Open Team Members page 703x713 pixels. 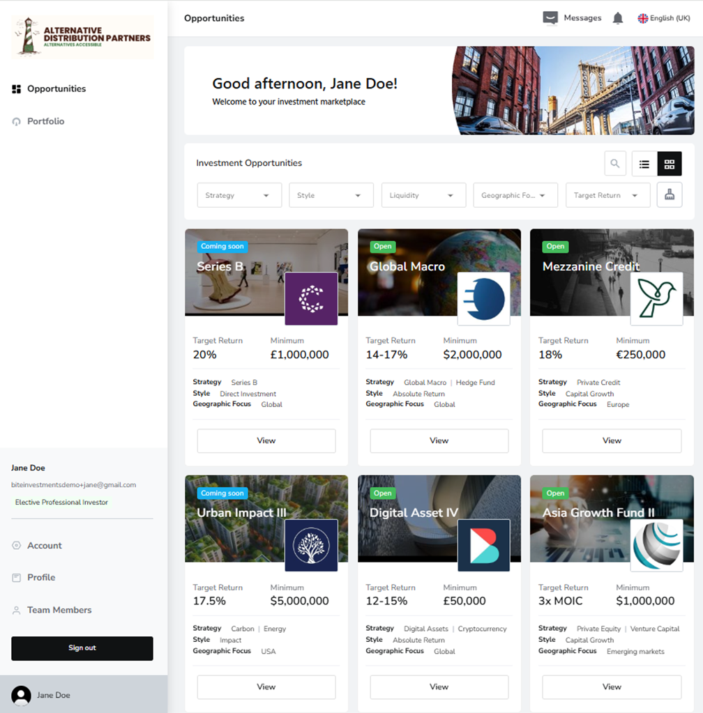[x=59, y=610]
